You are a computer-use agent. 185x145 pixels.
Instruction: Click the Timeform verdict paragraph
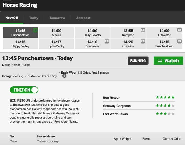pos(45,111)
